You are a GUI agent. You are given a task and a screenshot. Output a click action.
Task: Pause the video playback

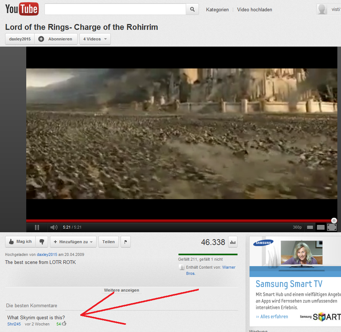coord(37,227)
